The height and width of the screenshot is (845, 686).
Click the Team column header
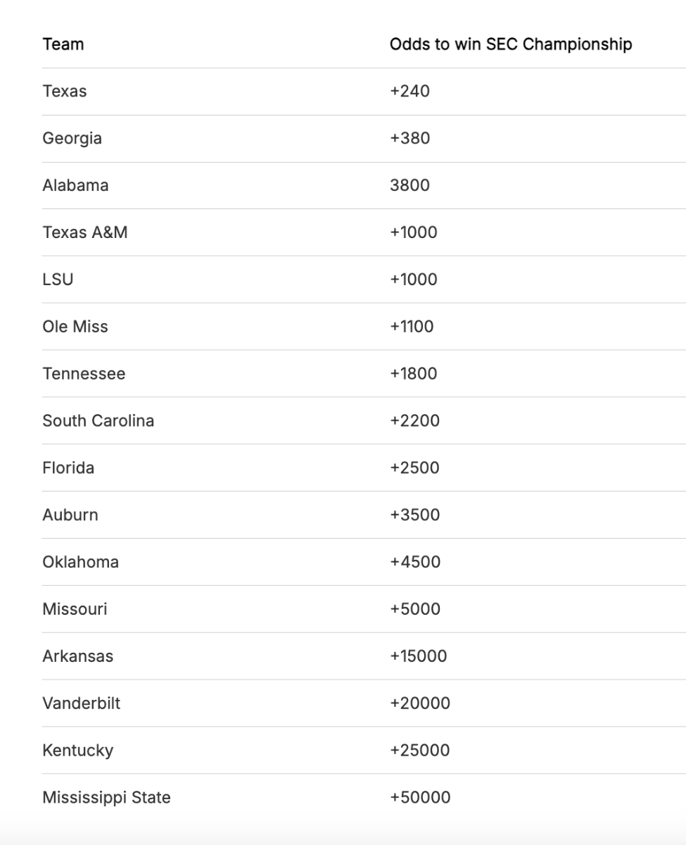[x=63, y=44]
